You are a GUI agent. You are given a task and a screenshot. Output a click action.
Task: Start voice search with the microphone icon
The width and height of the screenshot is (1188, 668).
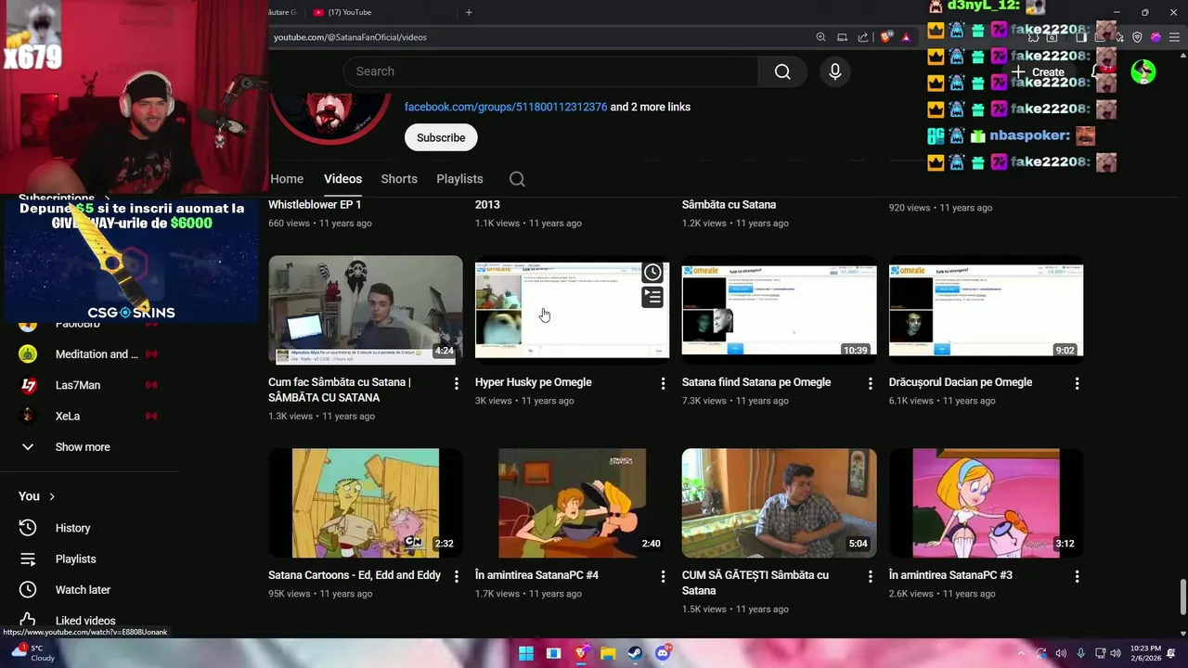[x=835, y=71]
